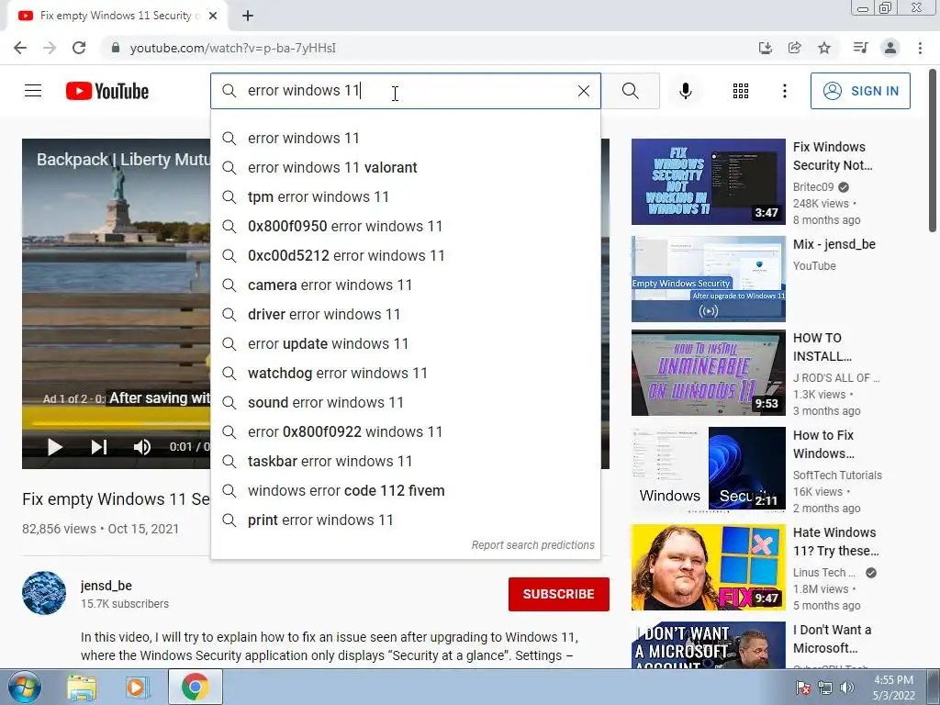The width and height of the screenshot is (940, 705).
Task: Select suggestion '0x800f0950 error windows 11'
Action: [406, 226]
